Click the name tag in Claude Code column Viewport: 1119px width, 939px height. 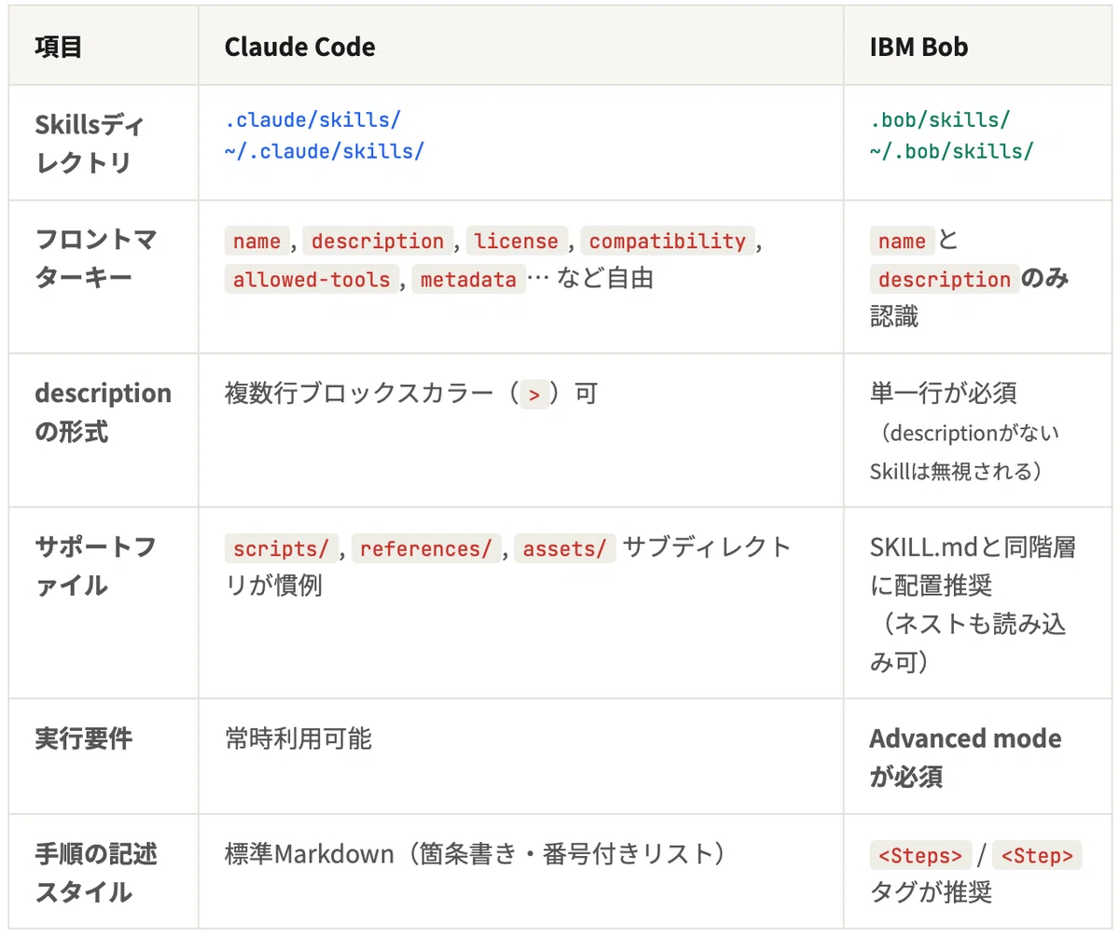[x=256, y=242]
